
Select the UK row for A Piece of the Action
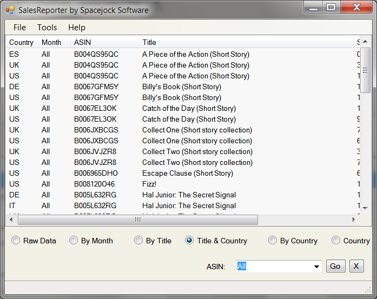point(183,65)
